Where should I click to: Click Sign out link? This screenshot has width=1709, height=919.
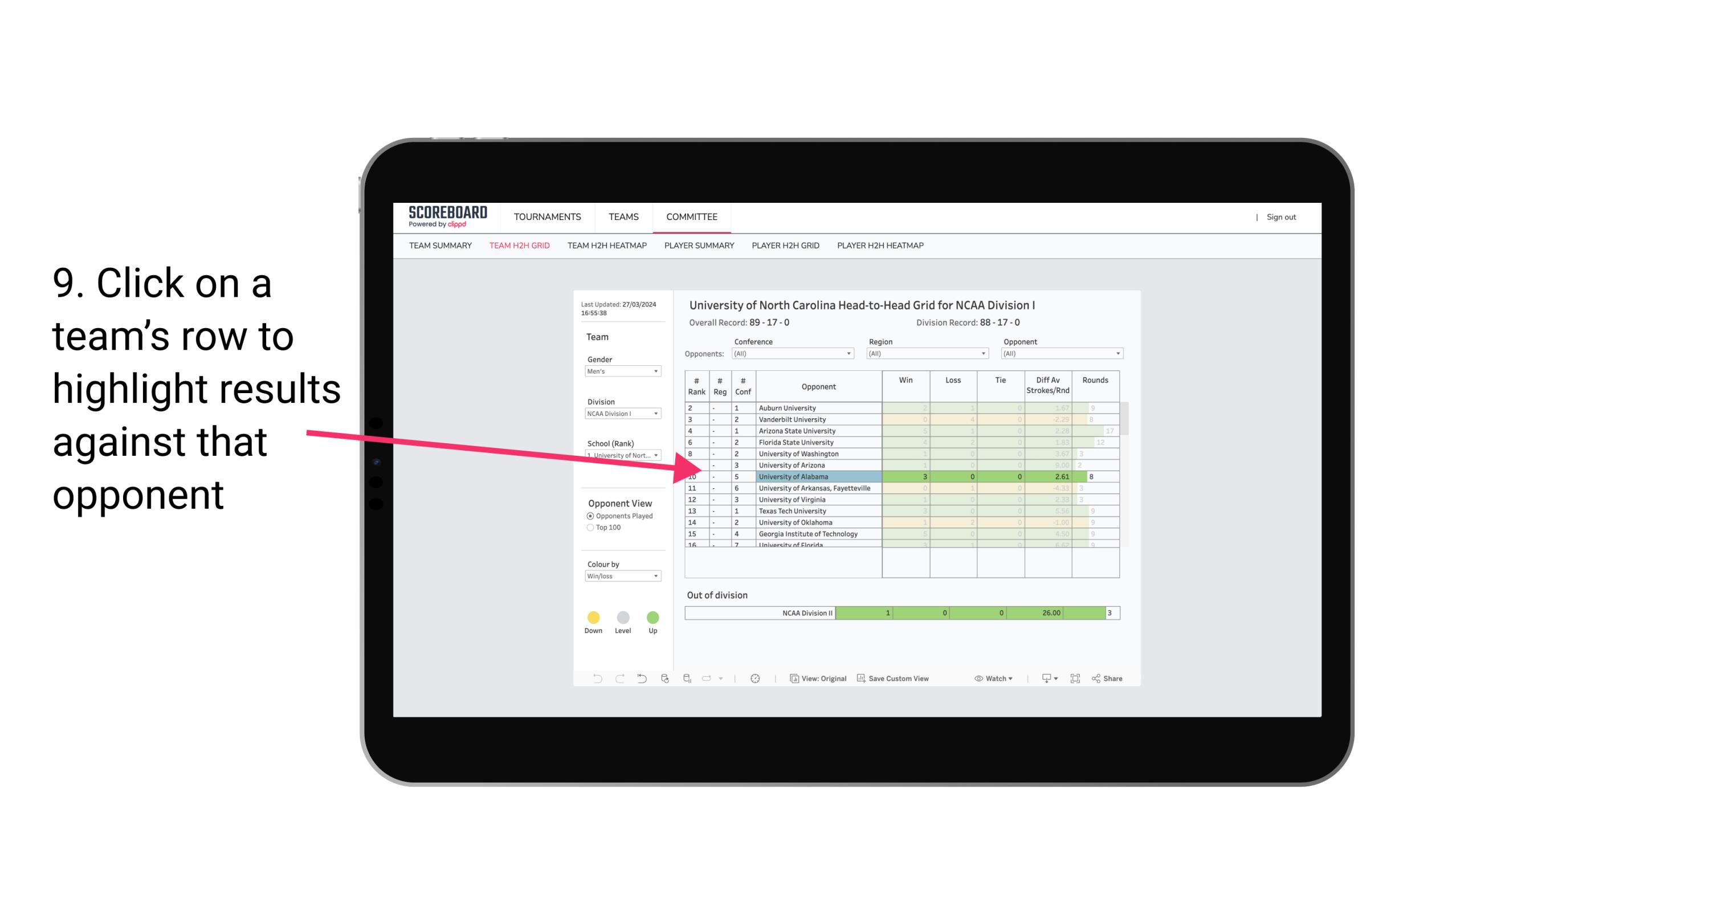[1281, 215]
